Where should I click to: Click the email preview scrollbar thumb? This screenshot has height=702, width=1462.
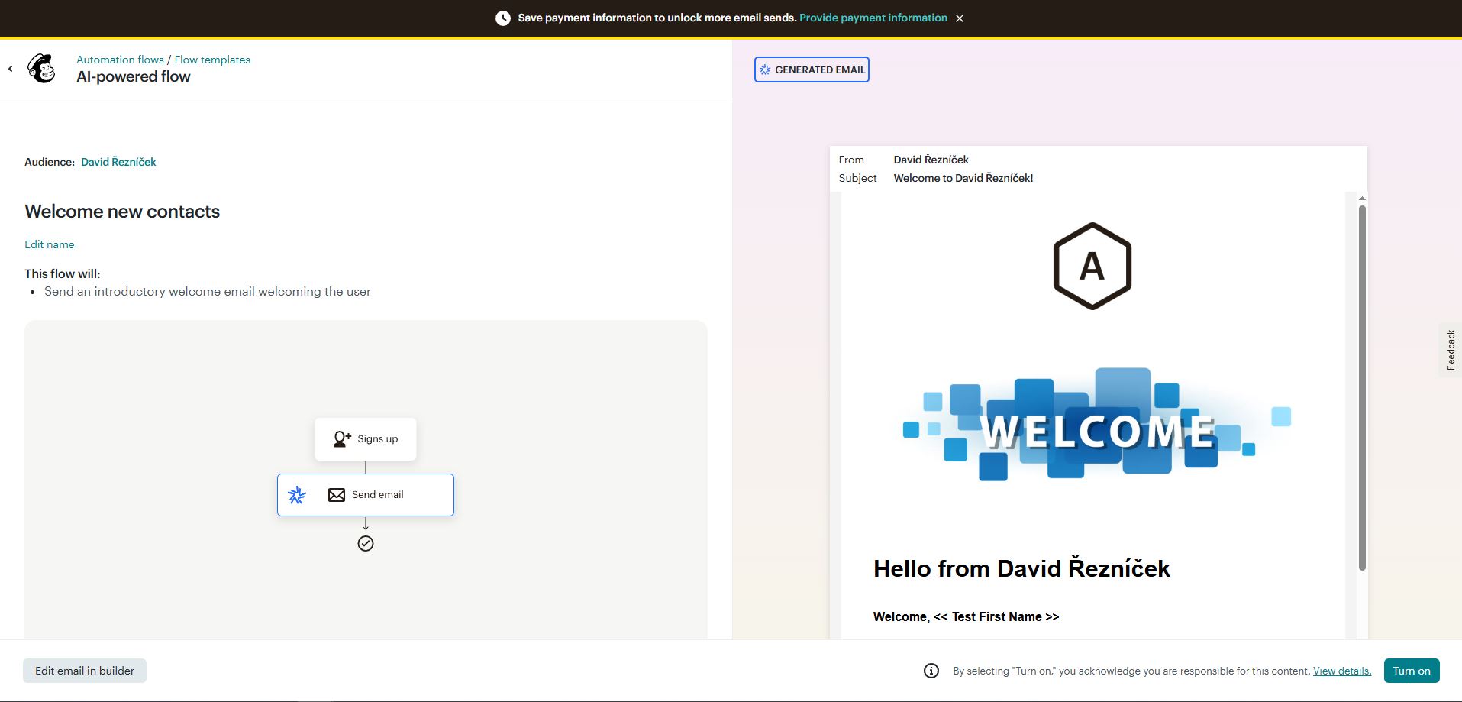[x=1362, y=387]
